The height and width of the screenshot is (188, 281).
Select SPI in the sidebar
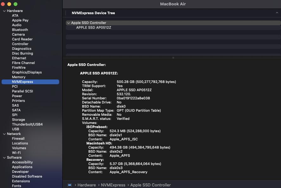tap(15, 115)
